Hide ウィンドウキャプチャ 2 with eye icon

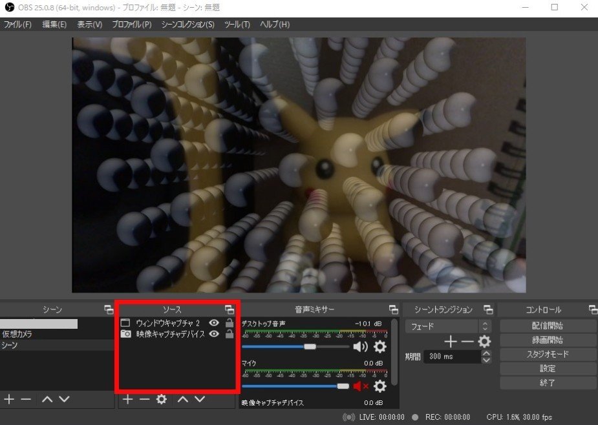click(214, 323)
